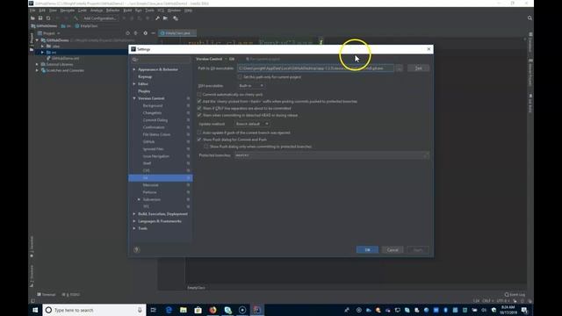This screenshot has height=316, width=562.
Task: Expand Appearance & Behavior settings category
Action: 134,69
